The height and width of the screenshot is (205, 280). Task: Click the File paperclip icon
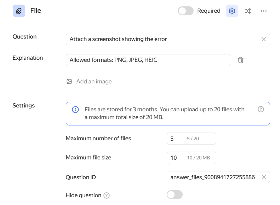tap(19, 11)
